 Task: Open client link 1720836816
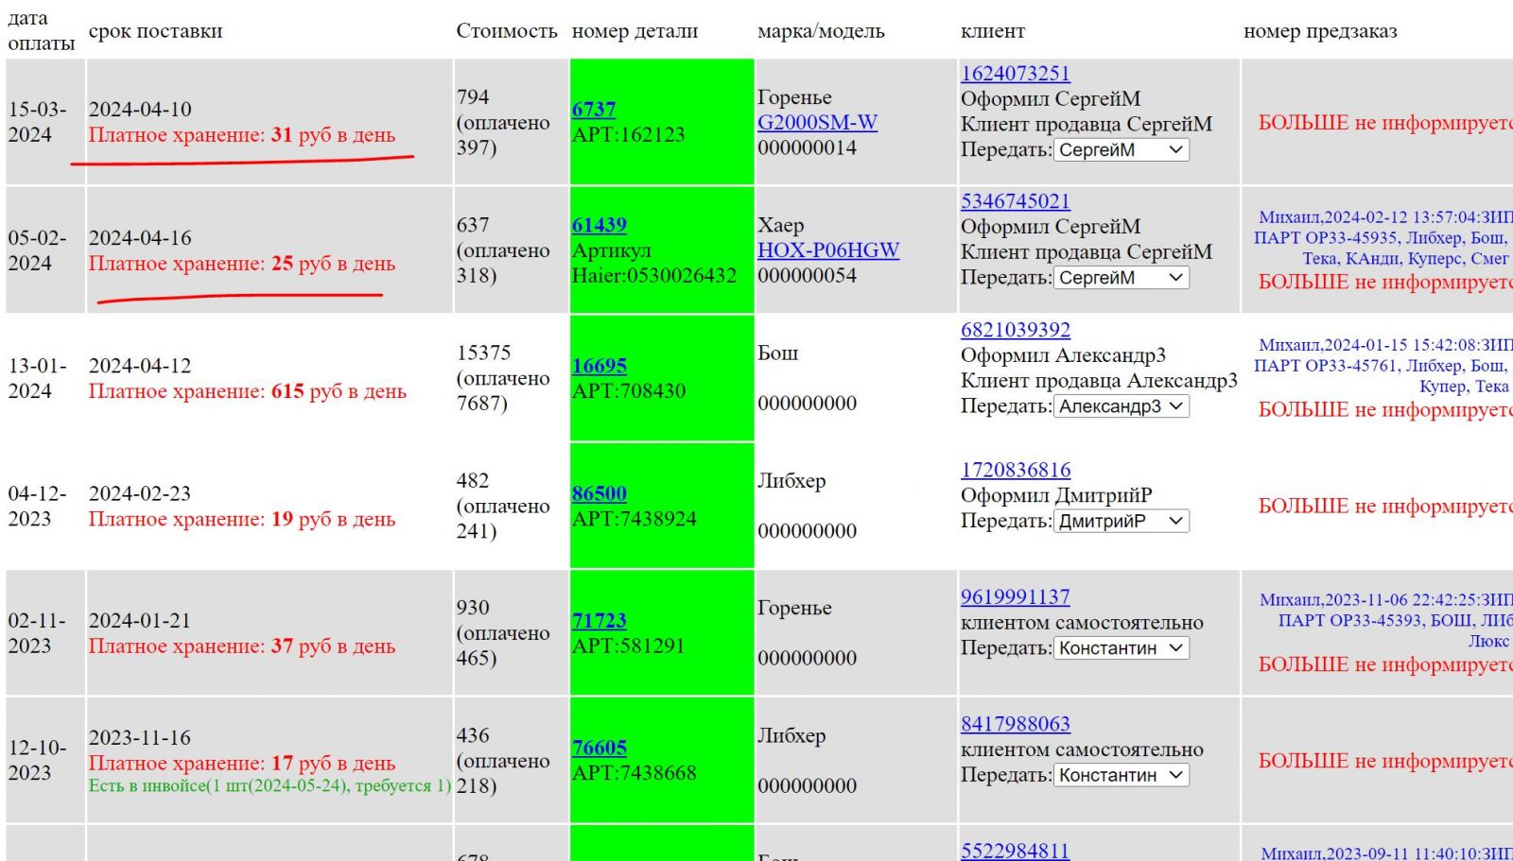pyautogui.click(x=1015, y=470)
